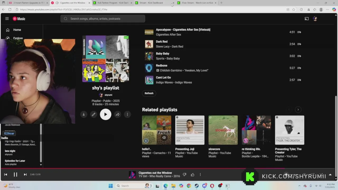The width and height of the screenshot is (338, 190).
Task: Play the Redbone track thumbnail
Action: 149,68
